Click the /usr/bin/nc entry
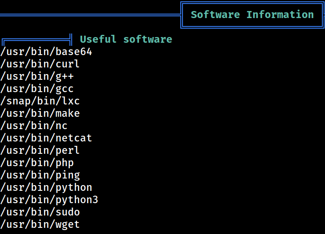This screenshot has height=234, width=325. [x=34, y=126]
